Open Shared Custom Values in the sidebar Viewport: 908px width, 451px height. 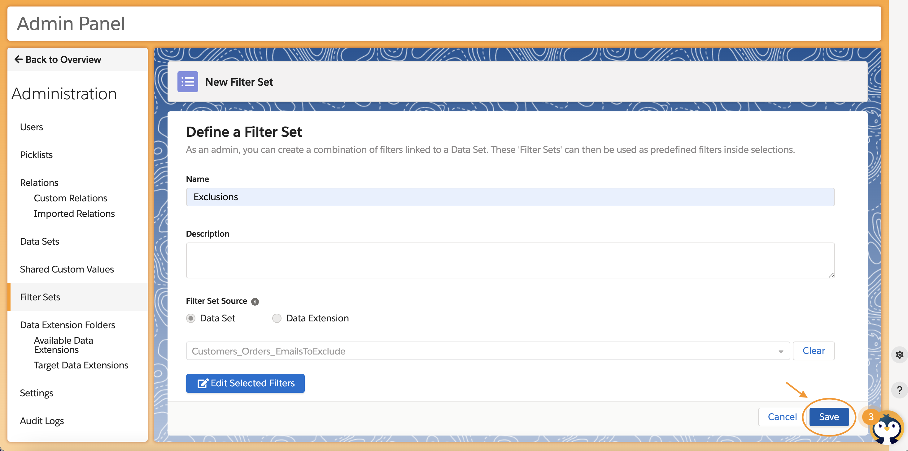click(67, 269)
